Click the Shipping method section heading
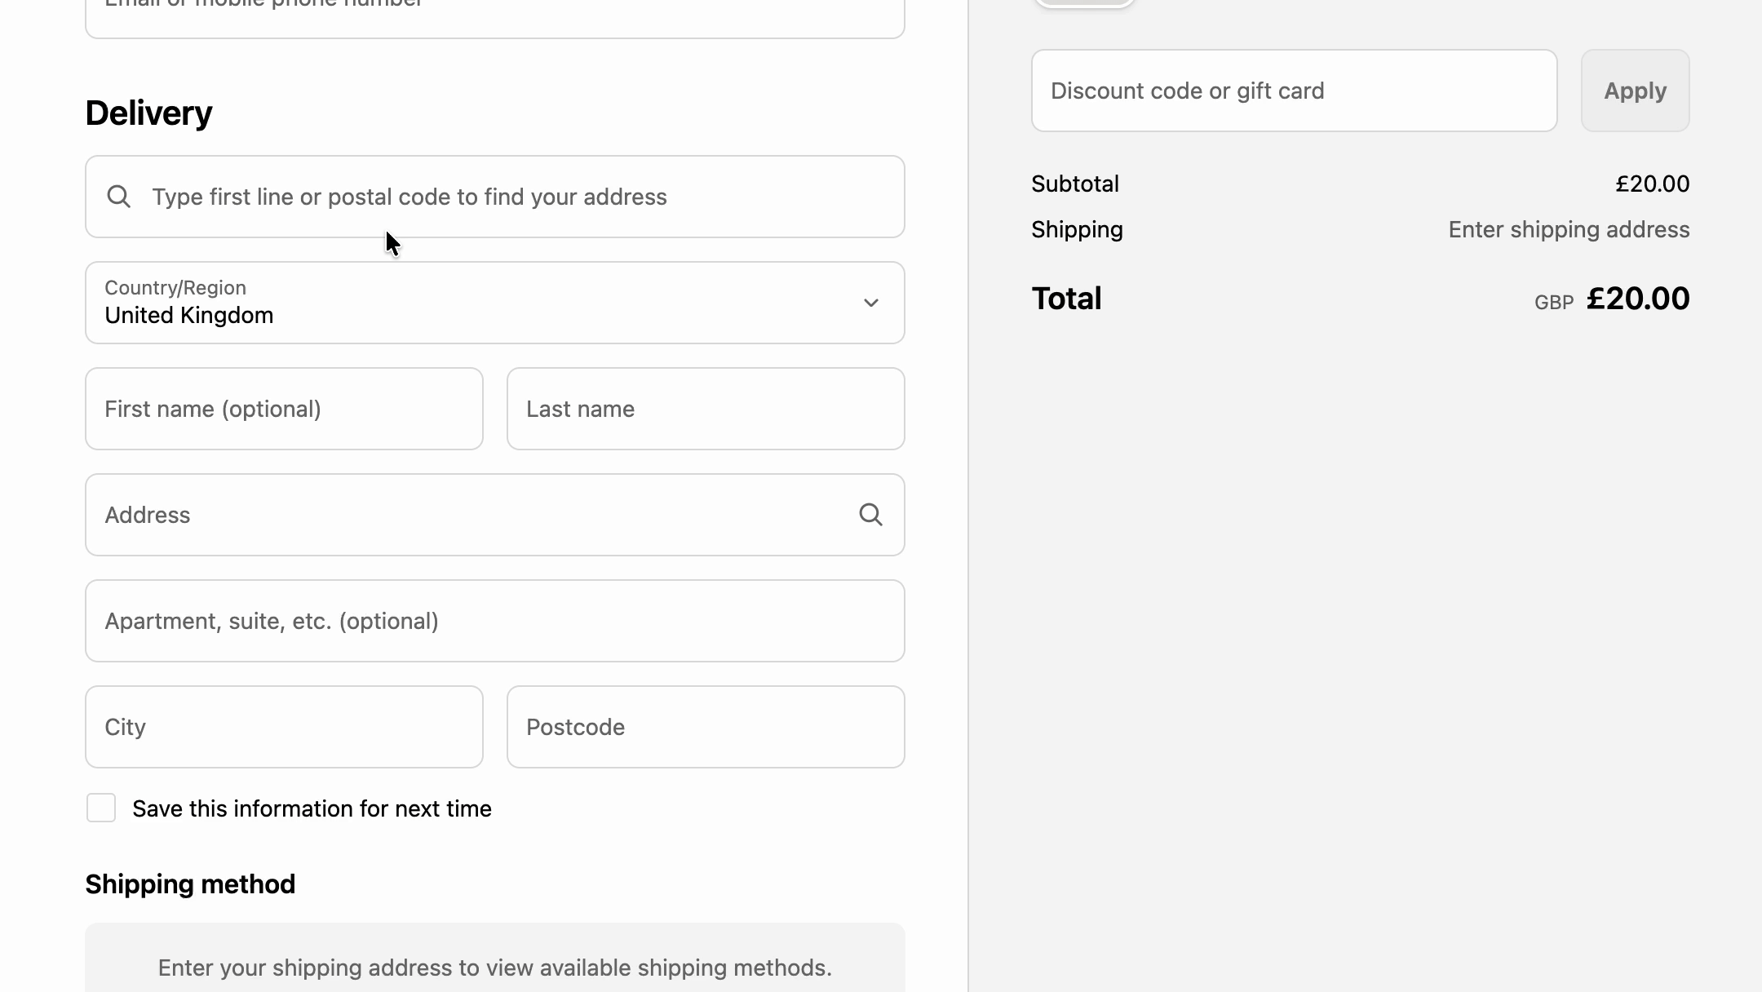This screenshot has width=1762, height=992. click(x=189, y=883)
